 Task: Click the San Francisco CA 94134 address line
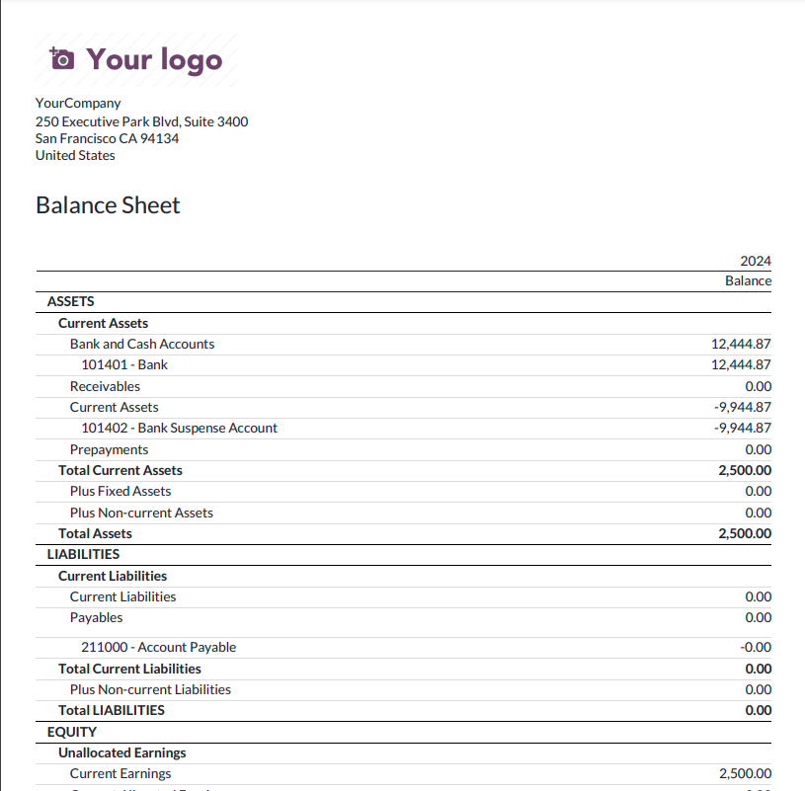pyautogui.click(x=107, y=138)
